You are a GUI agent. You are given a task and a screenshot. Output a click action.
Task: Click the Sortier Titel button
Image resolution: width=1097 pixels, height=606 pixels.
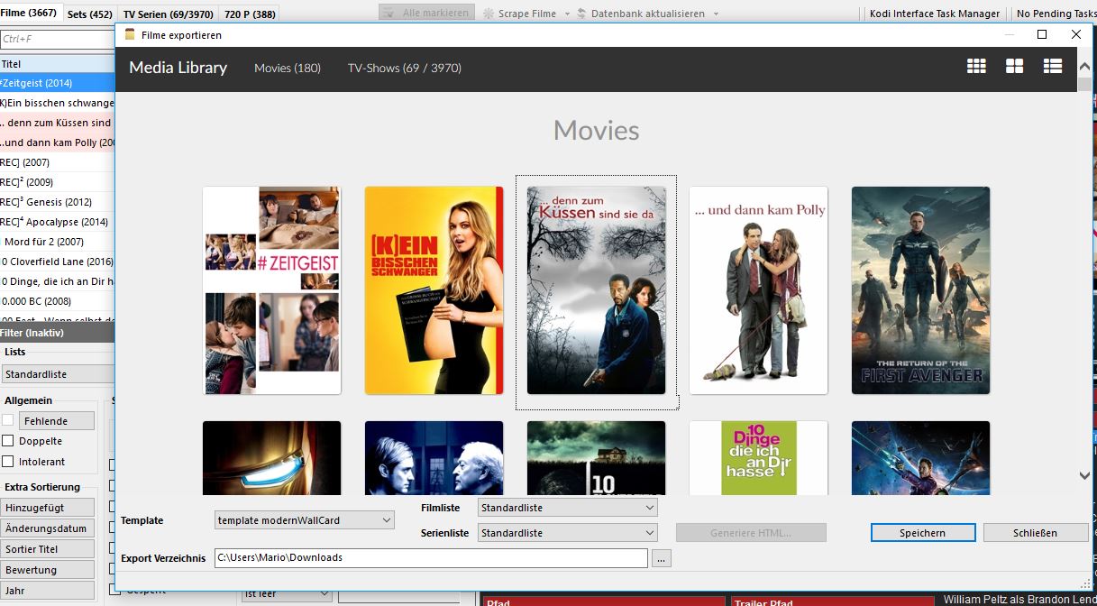pos(47,549)
